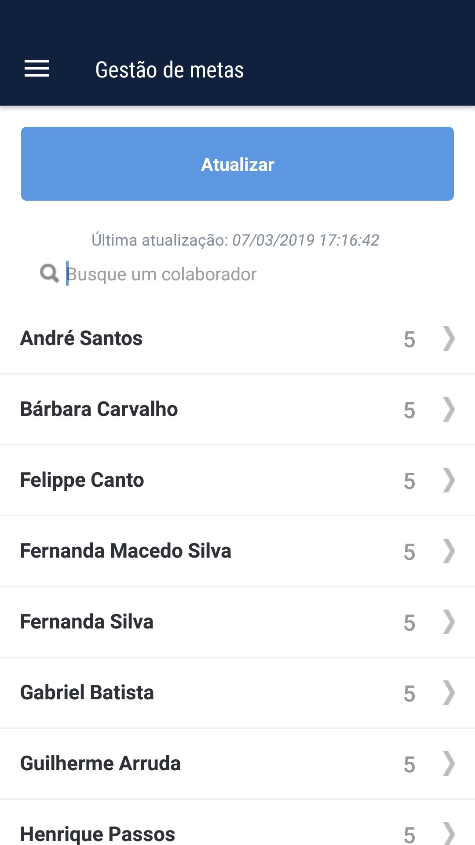The width and height of the screenshot is (475, 845).
Task: Click chevron beside Fernanda Macedo Silva
Action: 449,551
